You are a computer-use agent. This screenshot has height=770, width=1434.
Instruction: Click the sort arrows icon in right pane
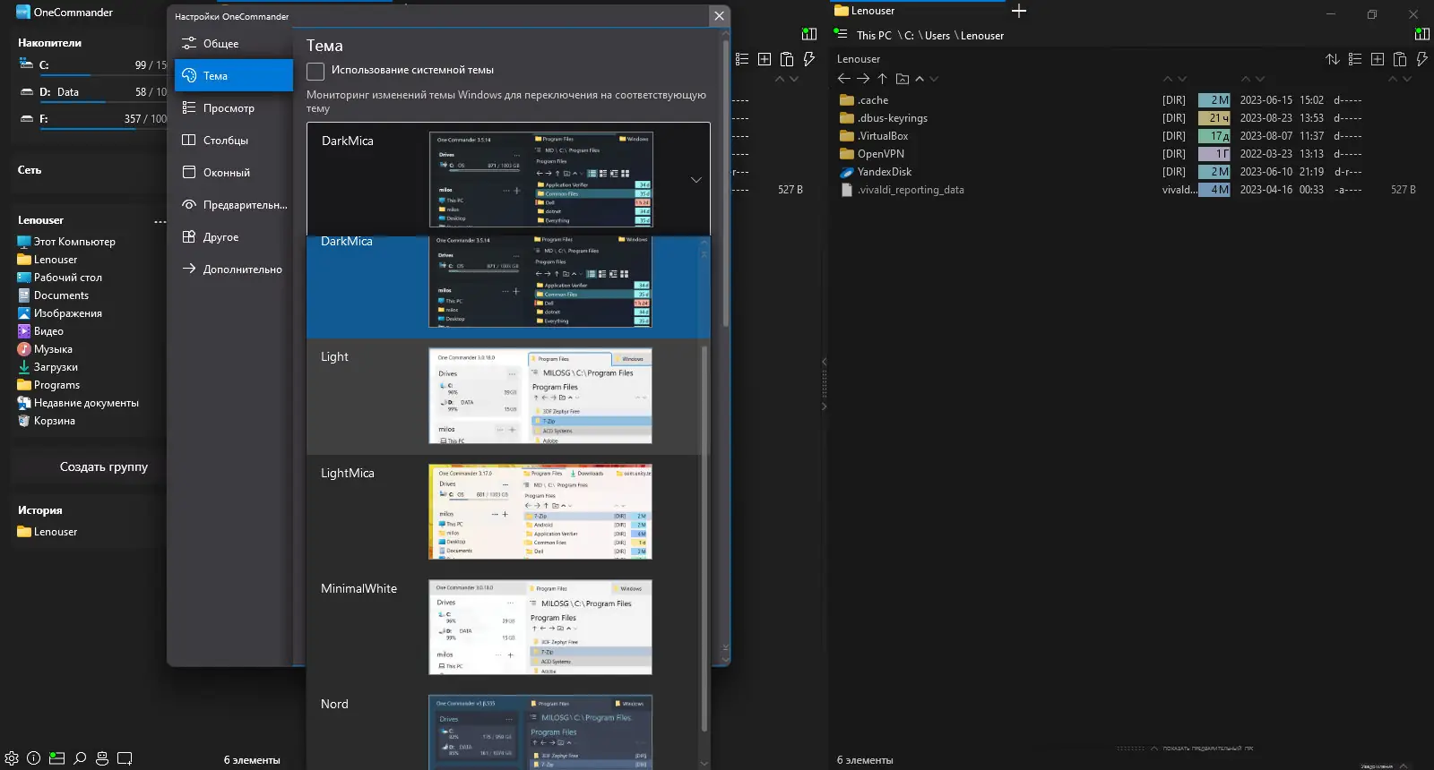(x=1333, y=59)
